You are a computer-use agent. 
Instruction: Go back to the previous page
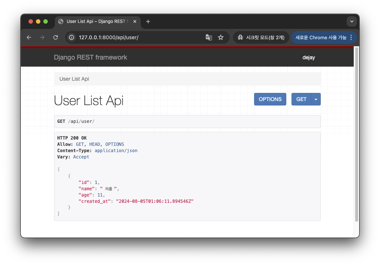point(29,37)
